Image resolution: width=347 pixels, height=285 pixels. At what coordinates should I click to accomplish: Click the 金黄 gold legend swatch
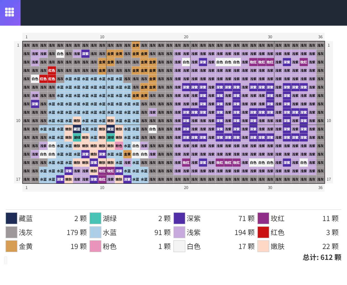tap(11, 246)
